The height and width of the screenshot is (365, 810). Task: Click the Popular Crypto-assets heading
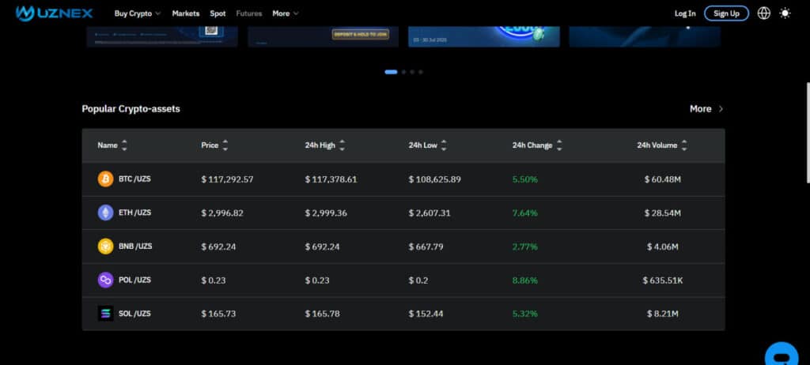[x=131, y=109]
